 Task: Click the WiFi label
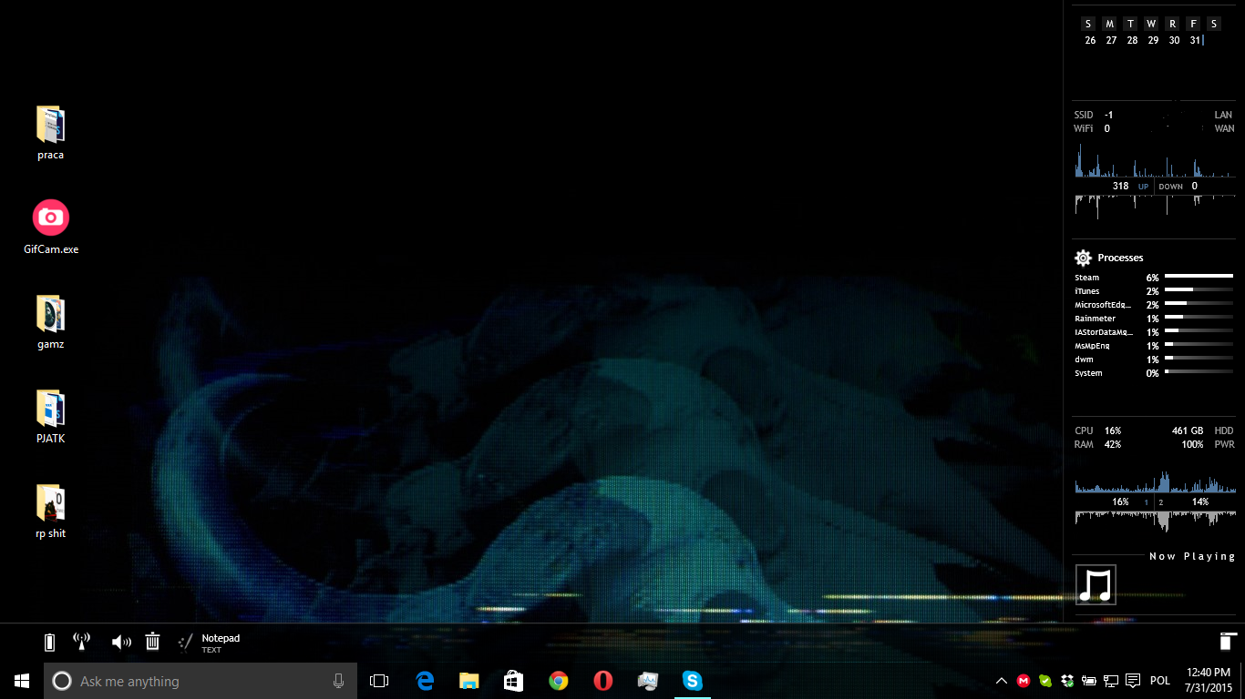1084,128
